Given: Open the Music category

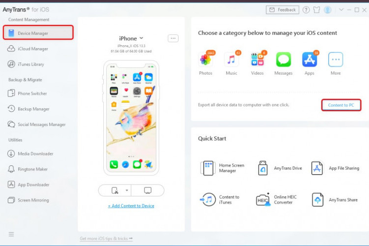Looking at the screenshot, I should coord(231,60).
